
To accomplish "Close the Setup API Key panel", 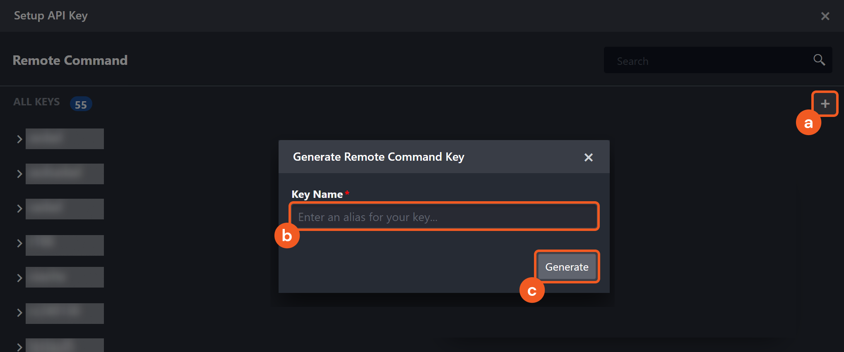I will tap(825, 16).
